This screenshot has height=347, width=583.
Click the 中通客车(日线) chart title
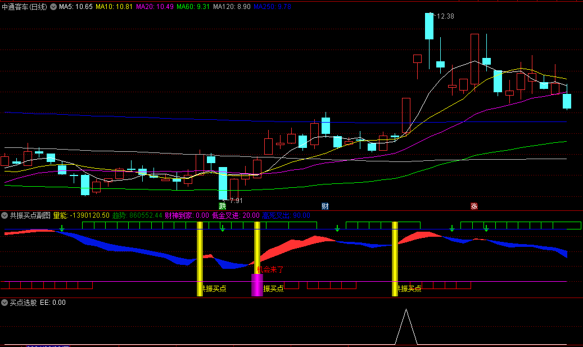25,7
